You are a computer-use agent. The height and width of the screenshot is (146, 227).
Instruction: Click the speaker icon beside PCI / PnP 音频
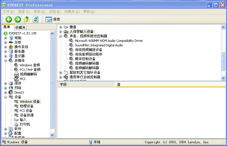coord(16,70)
